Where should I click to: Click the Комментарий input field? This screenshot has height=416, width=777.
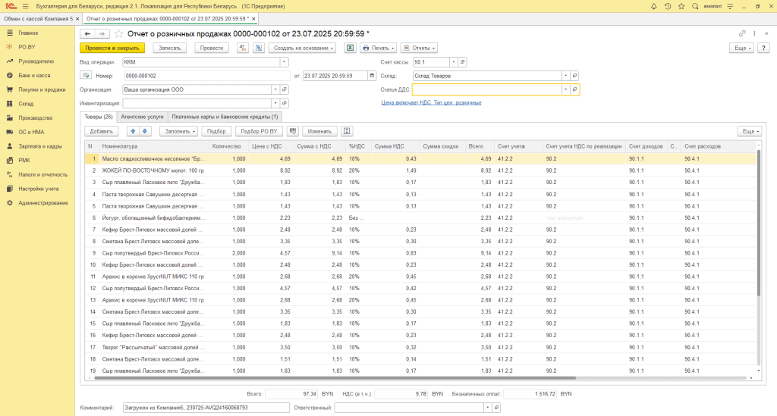pyautogui.click(x=206, y=408)
